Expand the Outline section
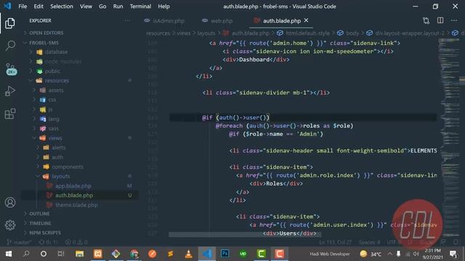465x261 pixels. [39, 214]
